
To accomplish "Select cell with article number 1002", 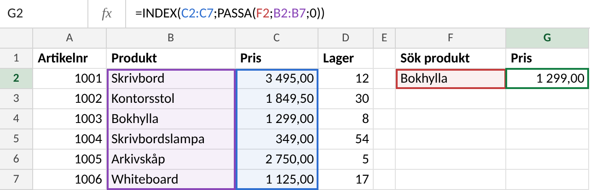I will [69, 98].
